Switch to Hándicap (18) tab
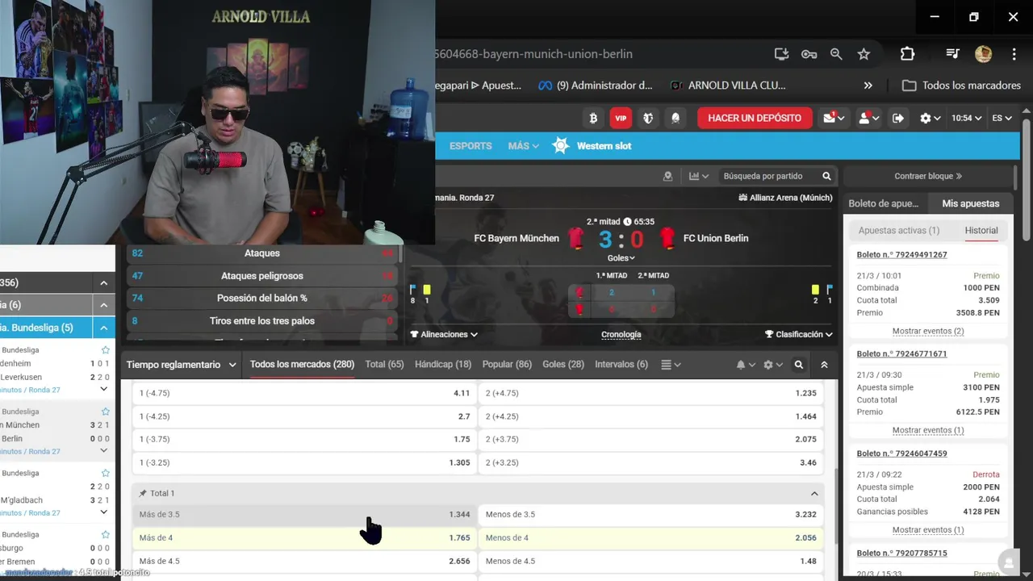 tap(443, 365)
